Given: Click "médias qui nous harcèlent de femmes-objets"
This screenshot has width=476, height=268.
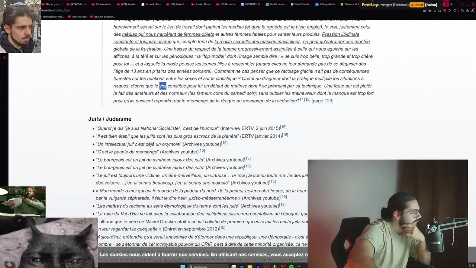Looking at the screenshot, I should pyautogui.click(x=168, y=34).
